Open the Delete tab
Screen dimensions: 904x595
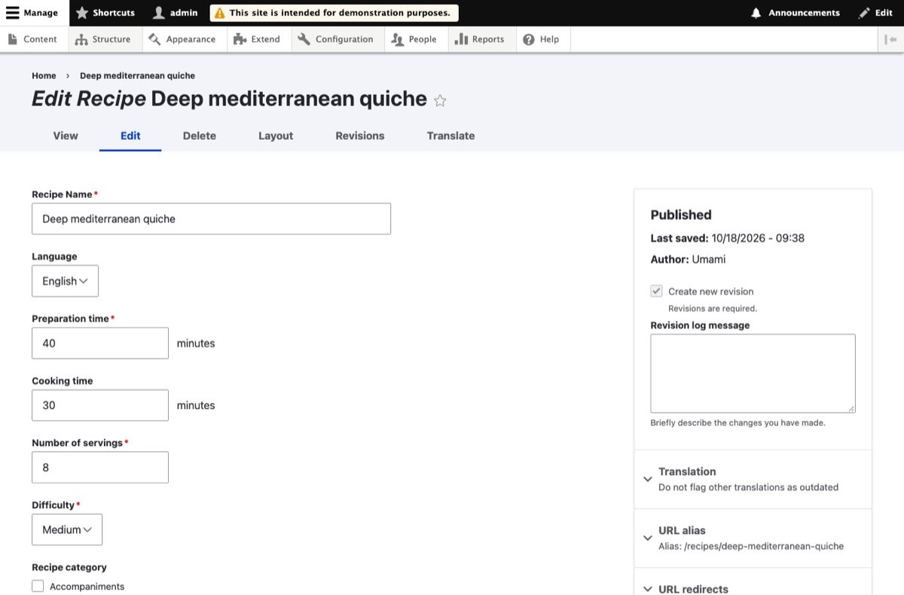point(200,136)
